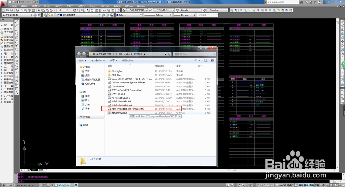This screenshot has height=187, width=345.
Task: Click the text style 'A' icon
Action: point(124,10)
